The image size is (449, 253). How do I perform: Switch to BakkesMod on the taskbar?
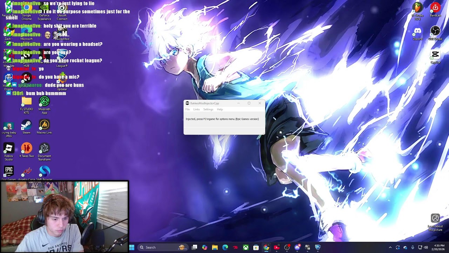click(308, 247)
